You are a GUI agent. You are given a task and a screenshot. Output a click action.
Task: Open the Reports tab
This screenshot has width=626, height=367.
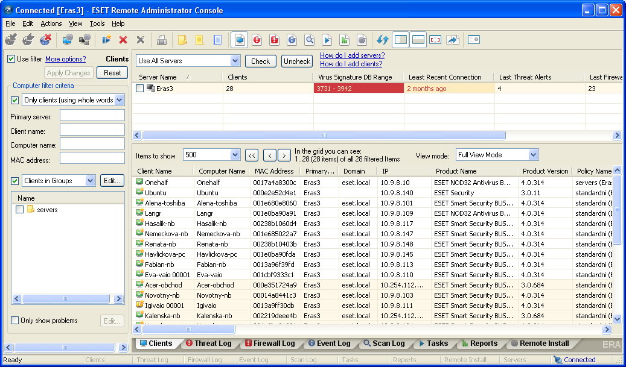pyautogui.click(x=479, y=343)
